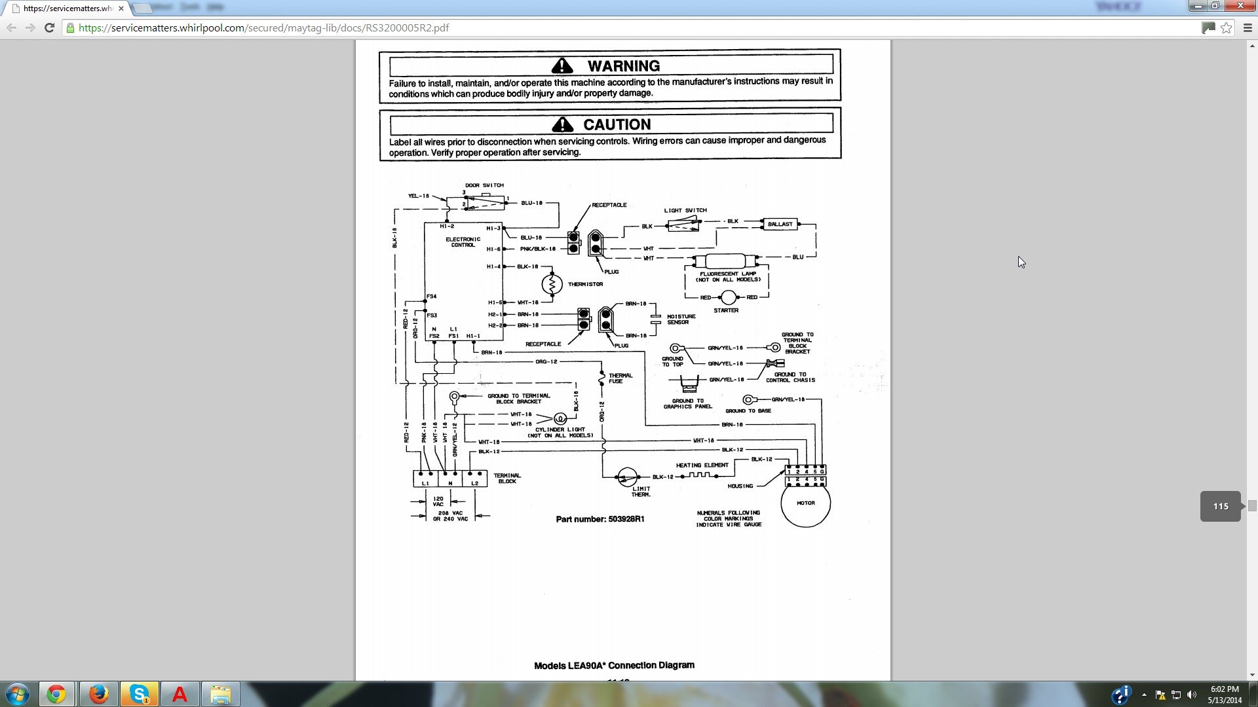Open Adobe Acrobat from the taskbar
Viewport: 1258px width, 707px height.
(180, 694)
